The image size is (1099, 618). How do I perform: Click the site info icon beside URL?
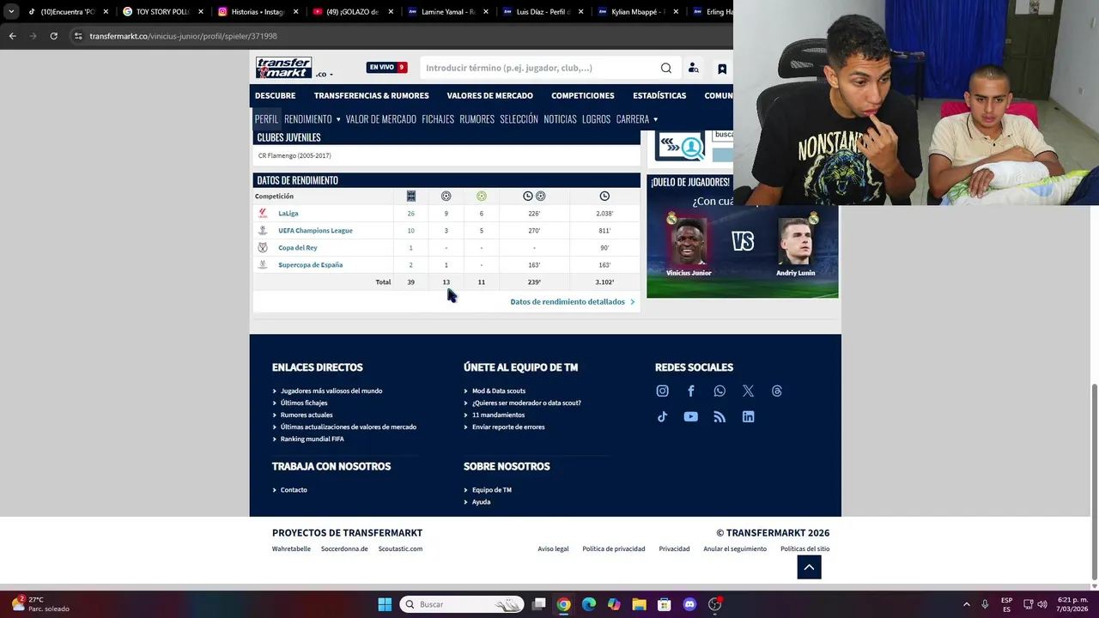[78, 36]
